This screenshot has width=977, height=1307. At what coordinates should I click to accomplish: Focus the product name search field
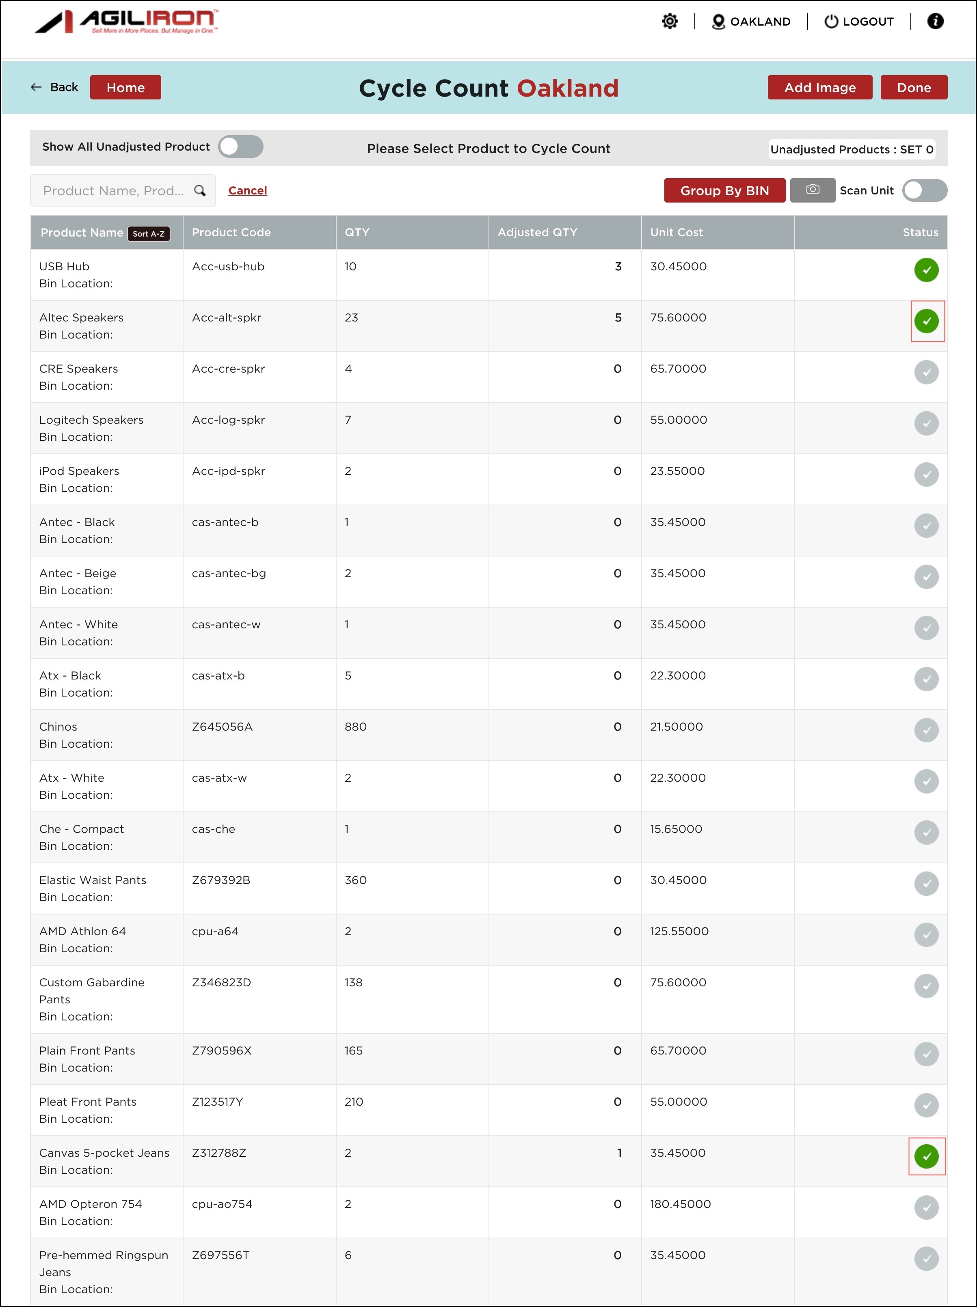[x=112, y=191]
